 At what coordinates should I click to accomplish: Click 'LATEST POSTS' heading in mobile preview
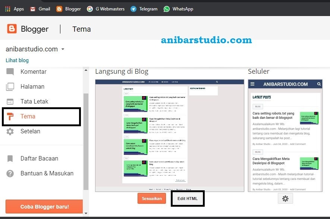pyautogui.click(x=262, y=97)
